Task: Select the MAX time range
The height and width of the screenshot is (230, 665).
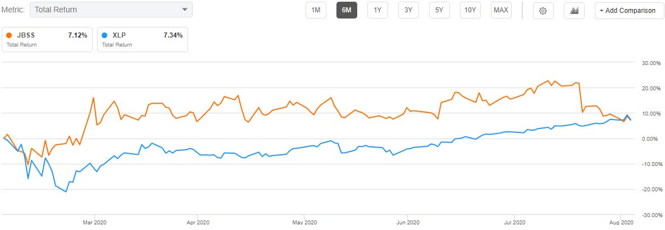Action: 501,11
